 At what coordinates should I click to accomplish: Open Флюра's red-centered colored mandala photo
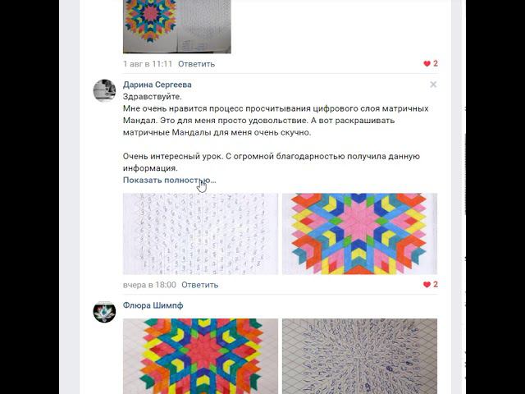[200, 356]
